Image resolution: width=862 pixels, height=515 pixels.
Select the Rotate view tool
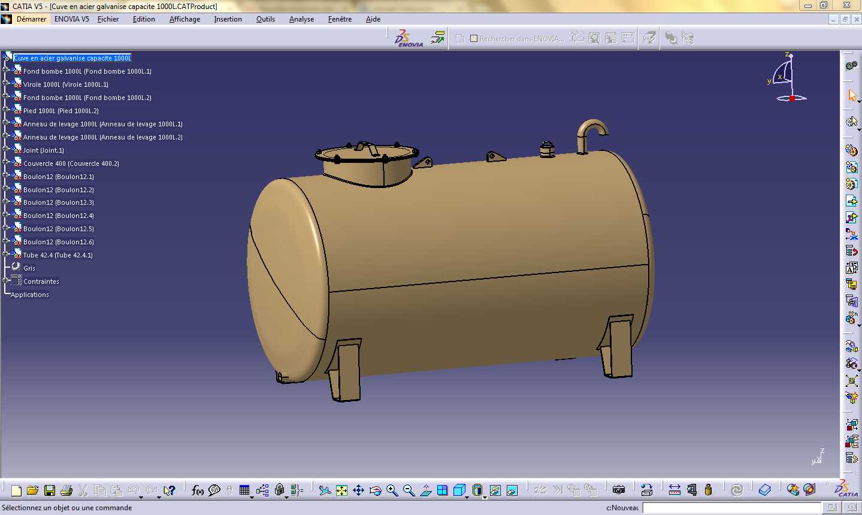375,490
